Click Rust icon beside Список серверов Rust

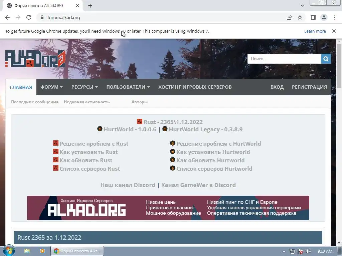pyautogui.click(x=56, y=168)
